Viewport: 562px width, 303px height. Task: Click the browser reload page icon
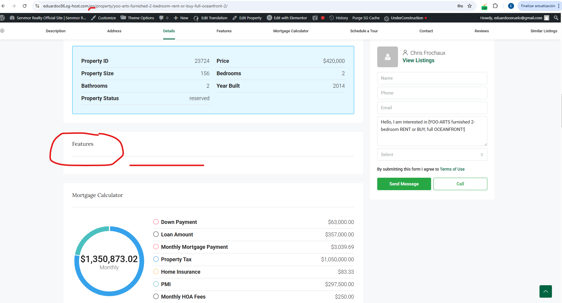click(x=25, y=6)
